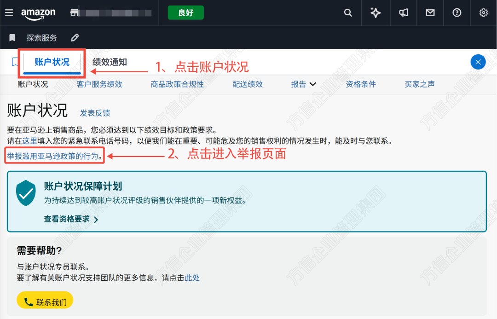This screenshot has height=319, width=497.
Task: Open the help question mark icon
Action: tap(457, 13)
